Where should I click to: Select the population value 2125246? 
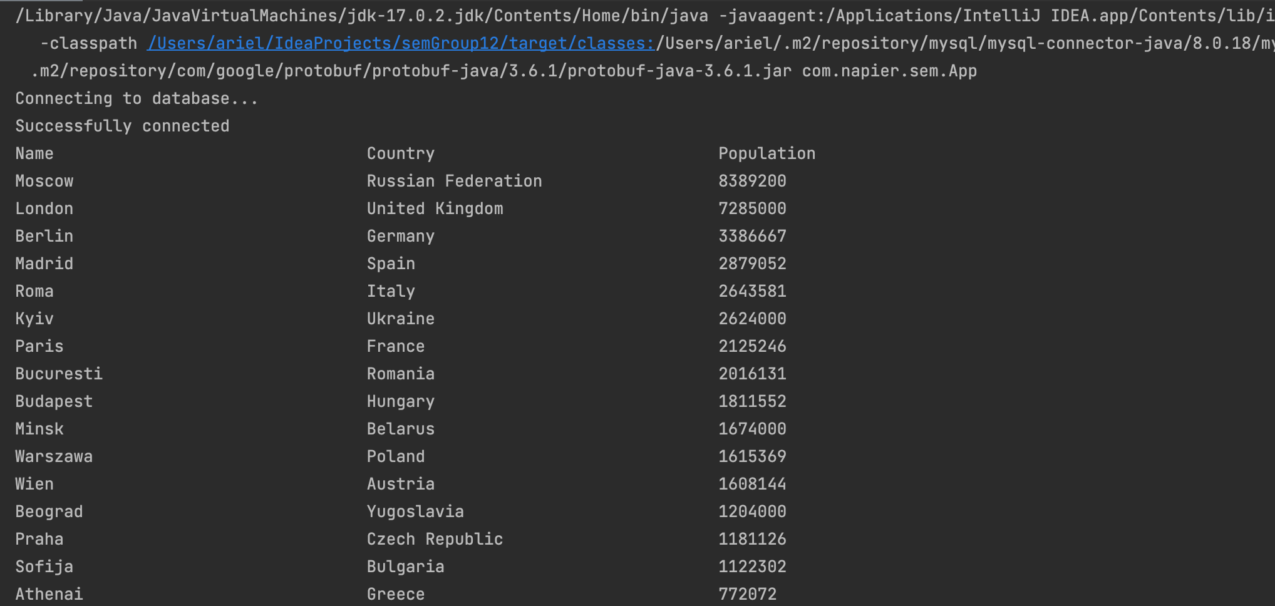[x=752, y=346]
